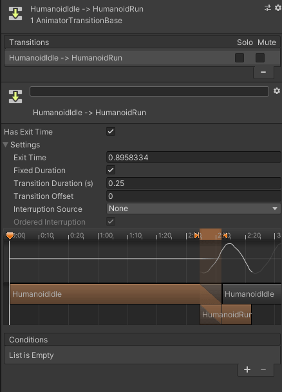The image size is (282, 392).
Task: Click the transition icon beside name field
Action: [x=15, y=97]
